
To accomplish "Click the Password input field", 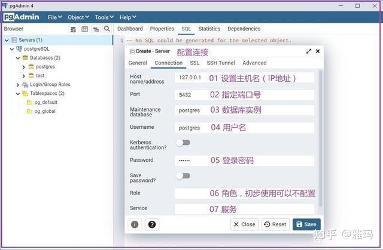I will (245, 161).
